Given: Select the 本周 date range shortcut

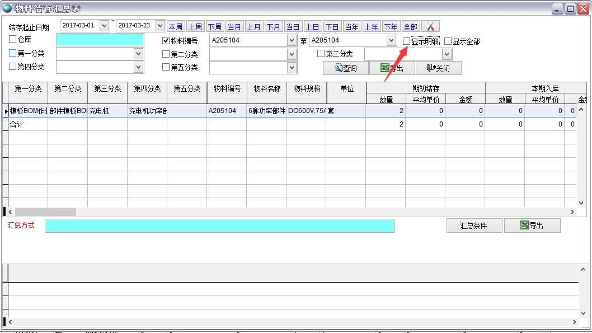Looking at the screenshot, I should pos(175,27).
